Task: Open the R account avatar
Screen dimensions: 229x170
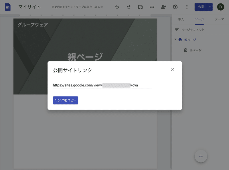Action: [220, 7]
